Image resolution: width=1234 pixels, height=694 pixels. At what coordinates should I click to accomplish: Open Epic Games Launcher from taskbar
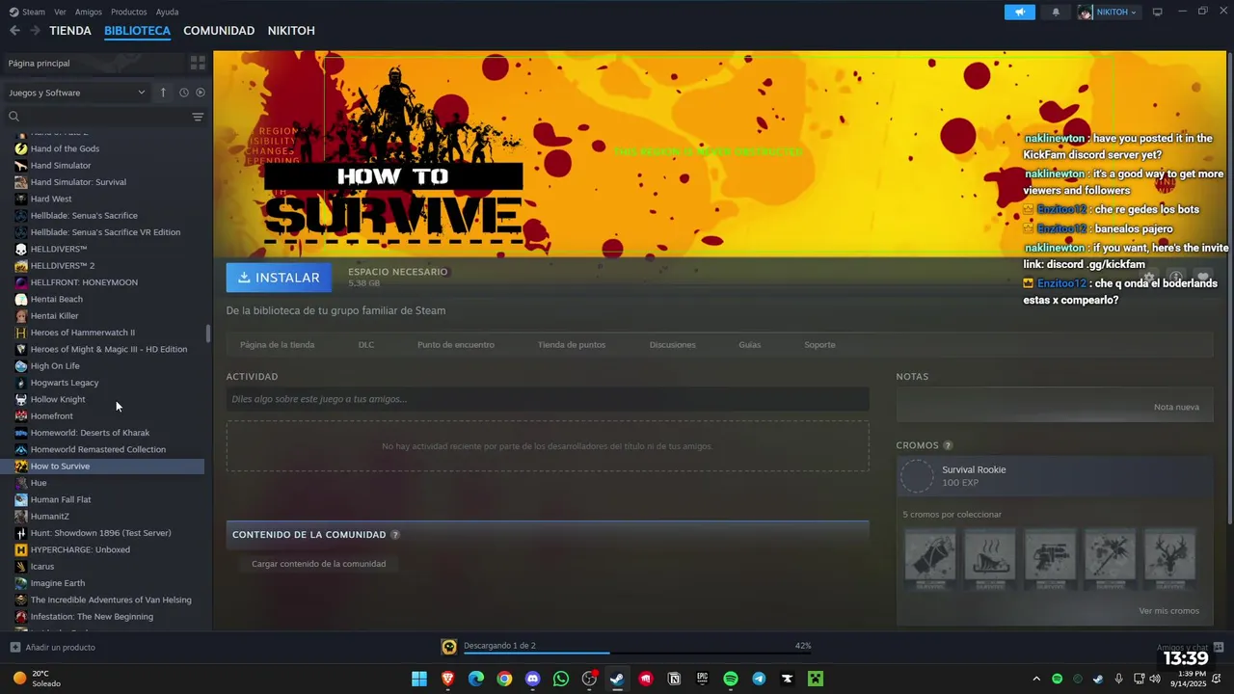[x=702, y=679]
